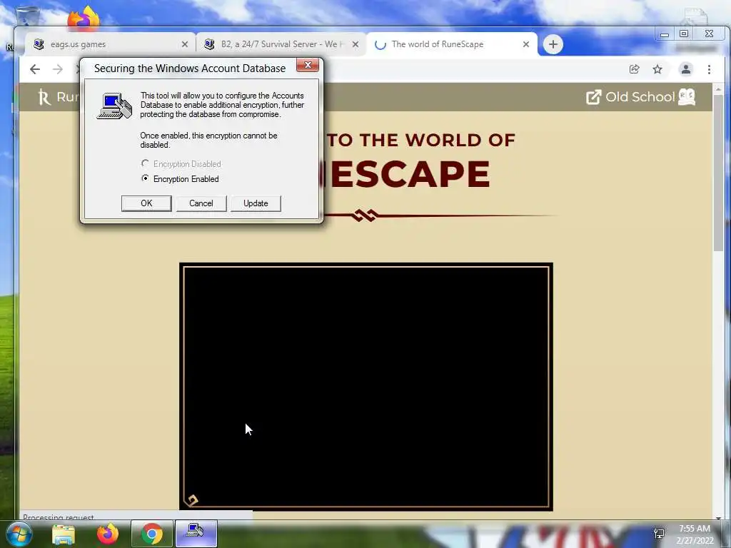The width and height of the screenshot is (731, 548).
Task: Close the eags.us games tab
Action: 185,44
